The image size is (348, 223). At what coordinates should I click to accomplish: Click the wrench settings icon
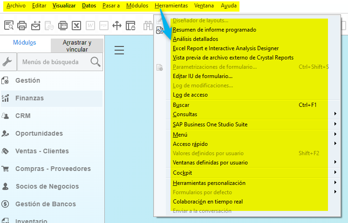pos(7,62)
